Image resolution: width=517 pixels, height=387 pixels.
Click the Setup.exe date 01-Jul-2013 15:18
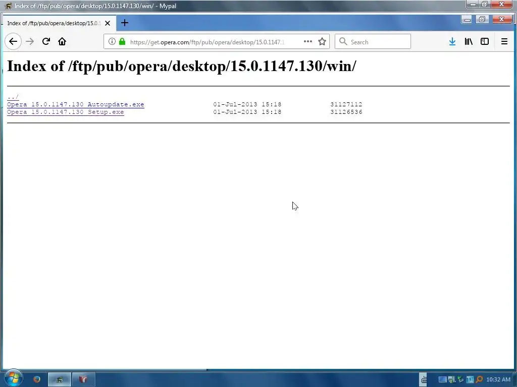[x=247, y=112]
